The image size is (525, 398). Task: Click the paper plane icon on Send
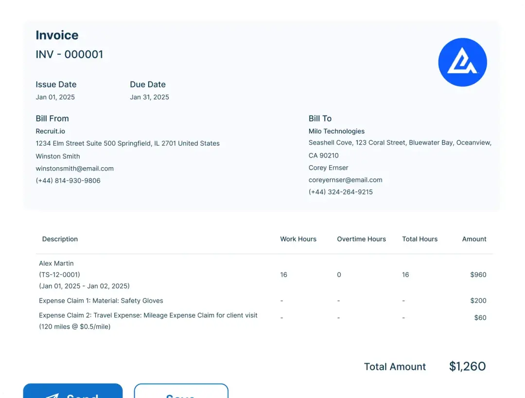pyautogui.click(x=52, y=396)
